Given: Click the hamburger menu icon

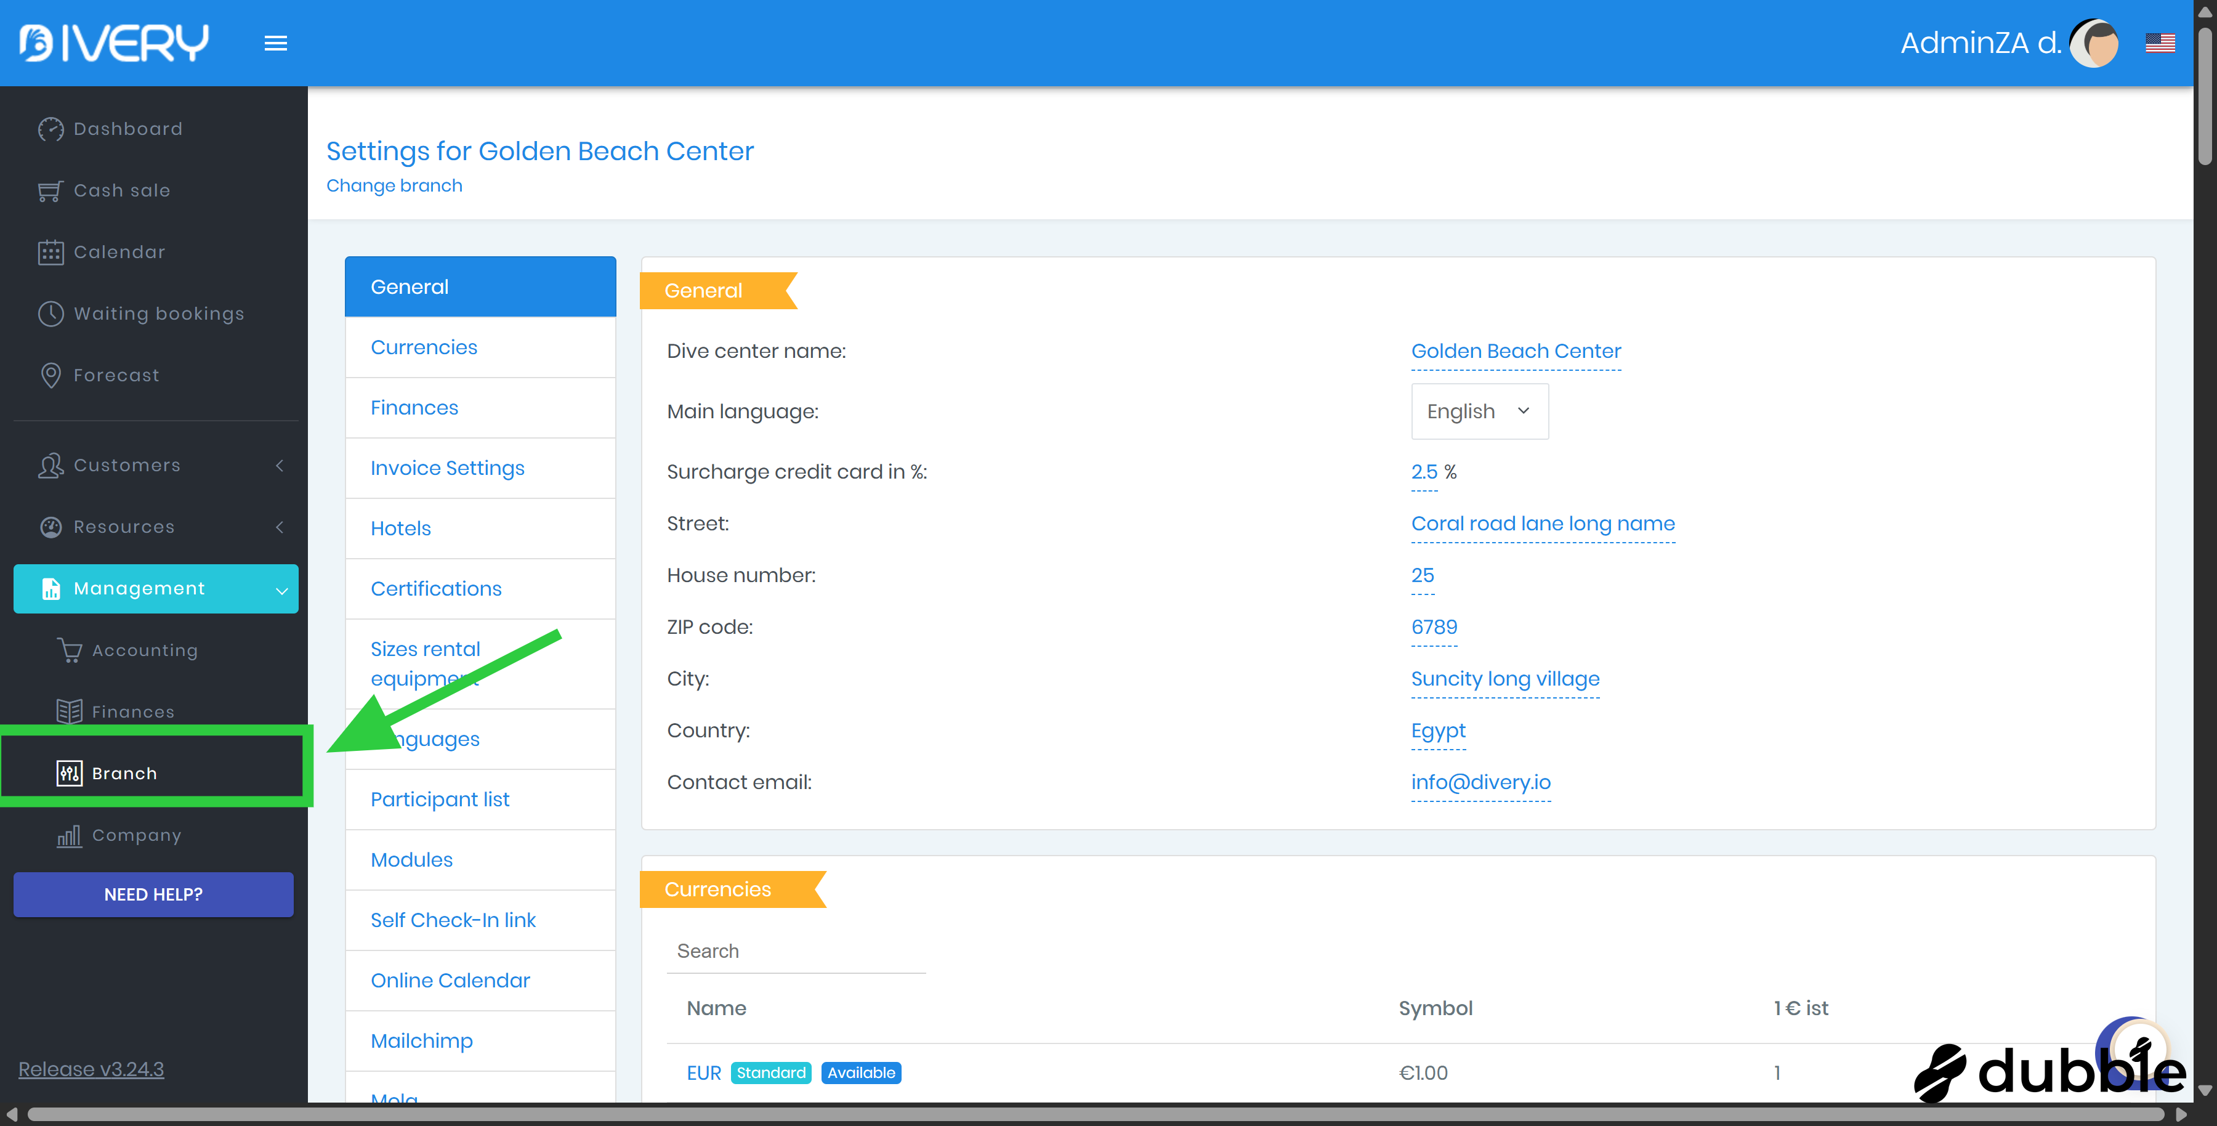Looking at the screenshot, I should click(x=275, y=43).
